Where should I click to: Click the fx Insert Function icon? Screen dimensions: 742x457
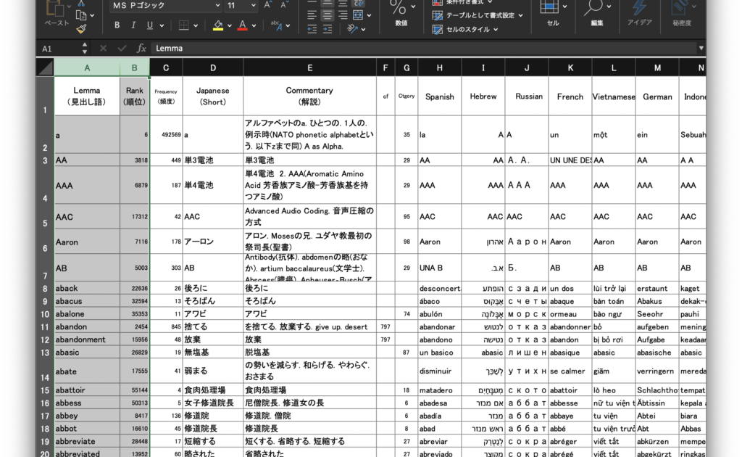pos(141,49)
